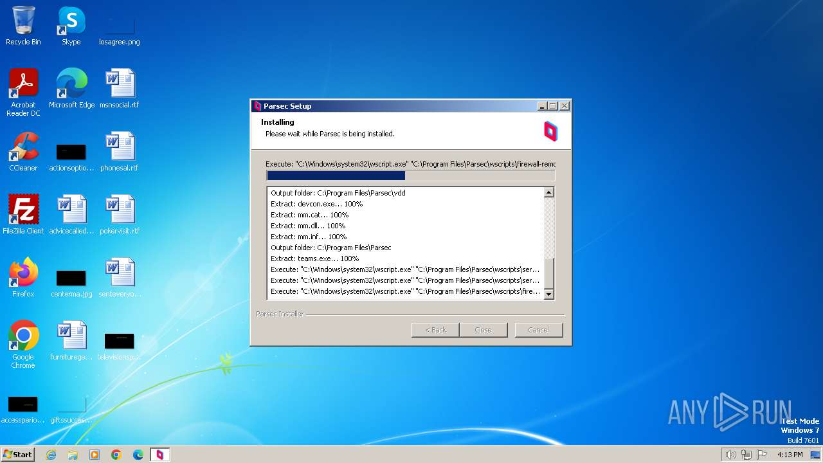Launch FileZilla Client shortcut
Screen dimensions: 823x463
point(23,215)
